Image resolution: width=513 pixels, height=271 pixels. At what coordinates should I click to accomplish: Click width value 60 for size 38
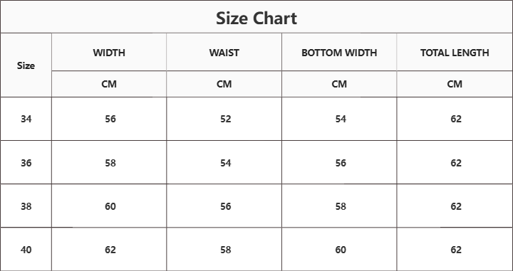coord(110,206)
